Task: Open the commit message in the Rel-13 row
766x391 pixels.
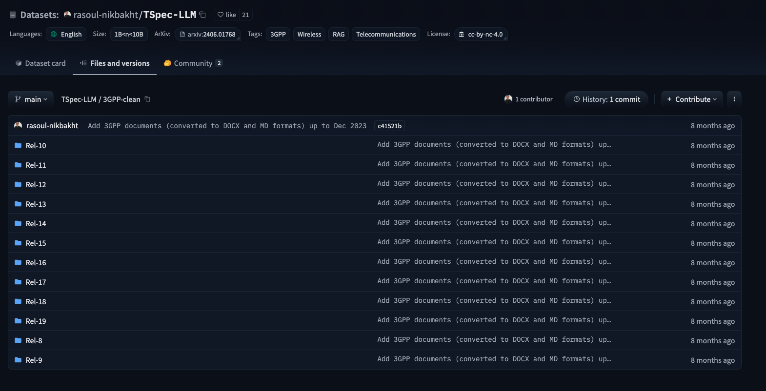Action: click(x=494, y=203)
